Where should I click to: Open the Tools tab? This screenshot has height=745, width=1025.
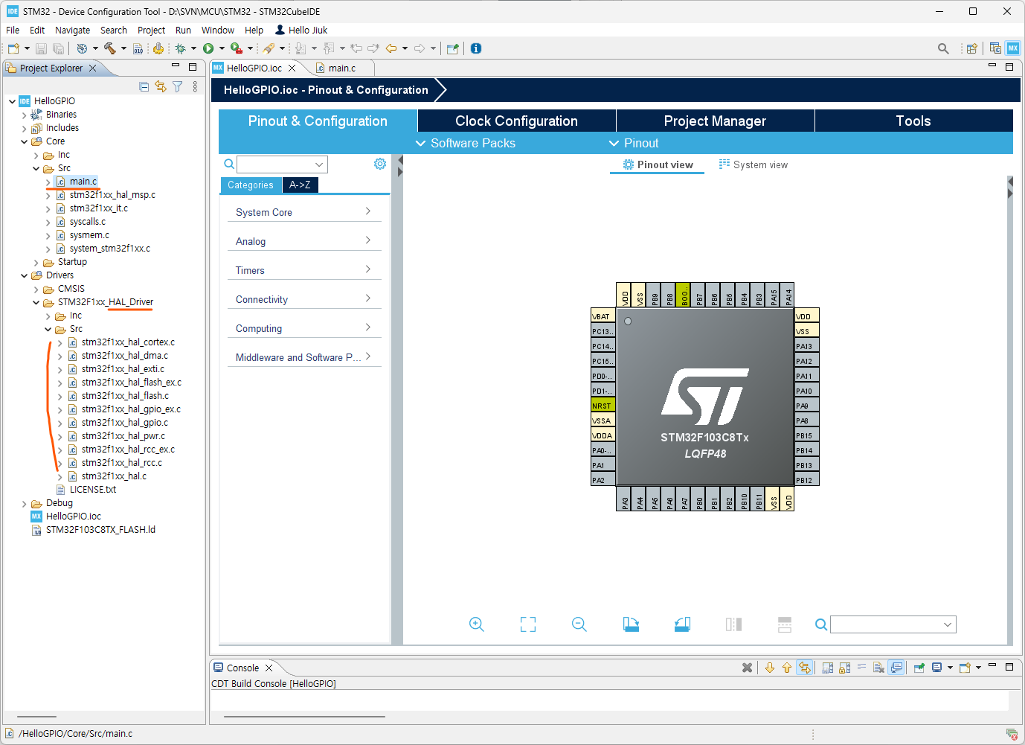[x=913, y=121]
